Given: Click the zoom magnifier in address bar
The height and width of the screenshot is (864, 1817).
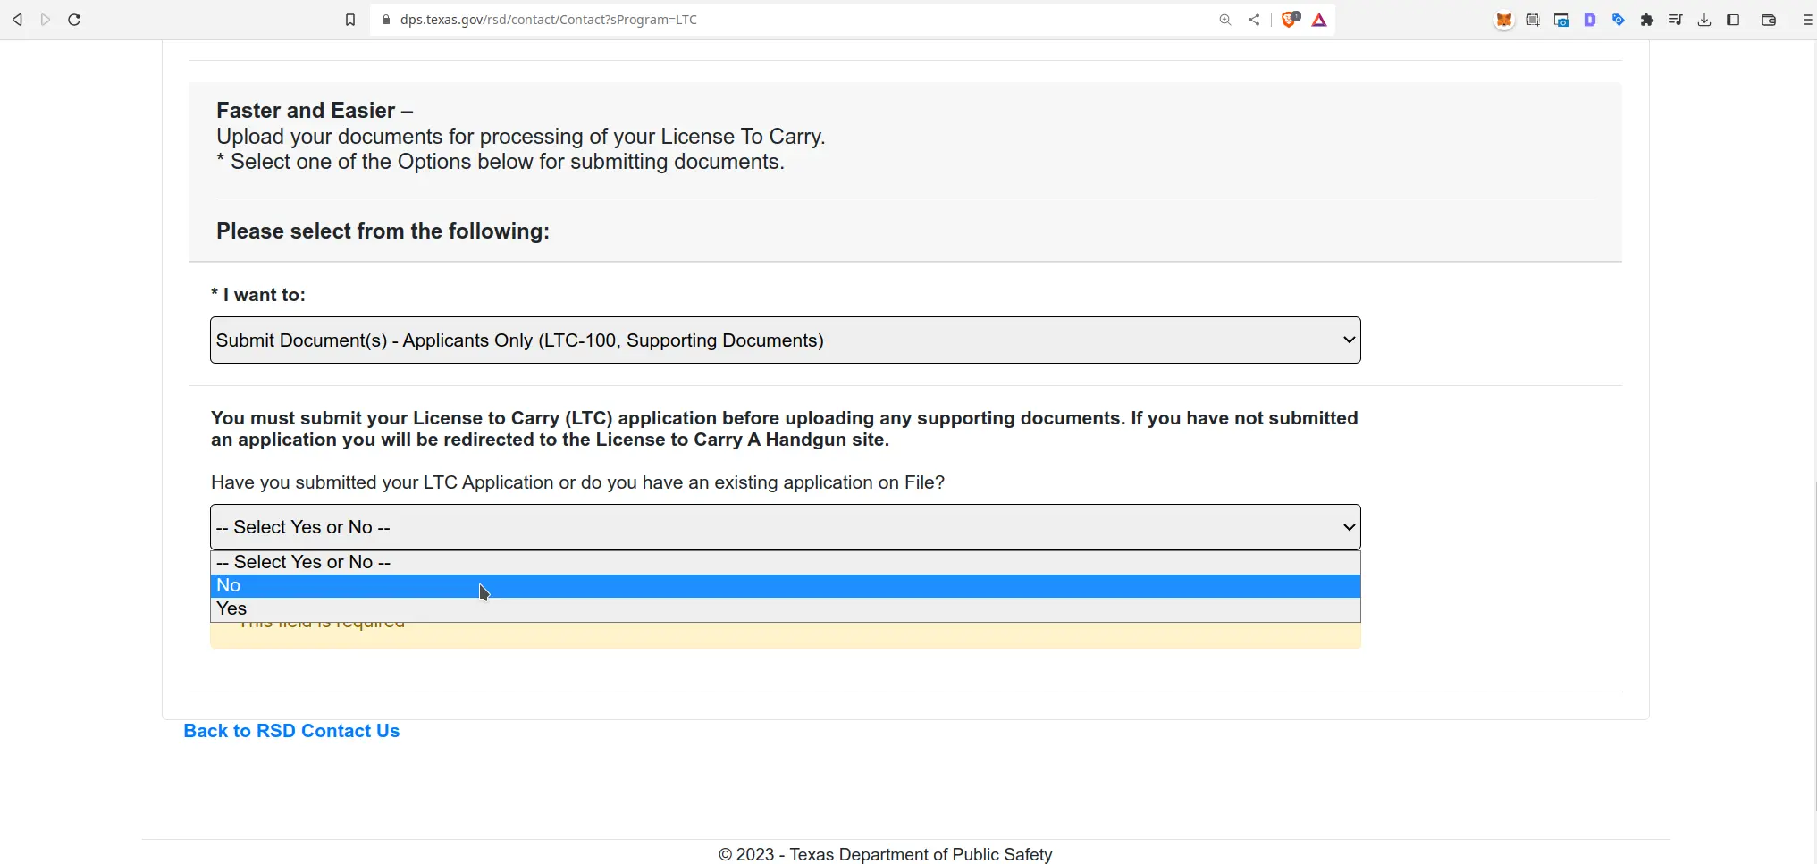Looking at the screenshot, I should [1225, 20].
